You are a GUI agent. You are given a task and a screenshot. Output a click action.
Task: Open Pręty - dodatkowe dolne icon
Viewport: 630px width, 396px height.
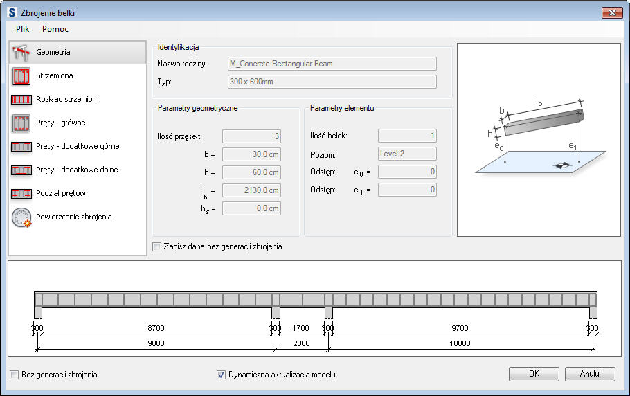[21, 170]
